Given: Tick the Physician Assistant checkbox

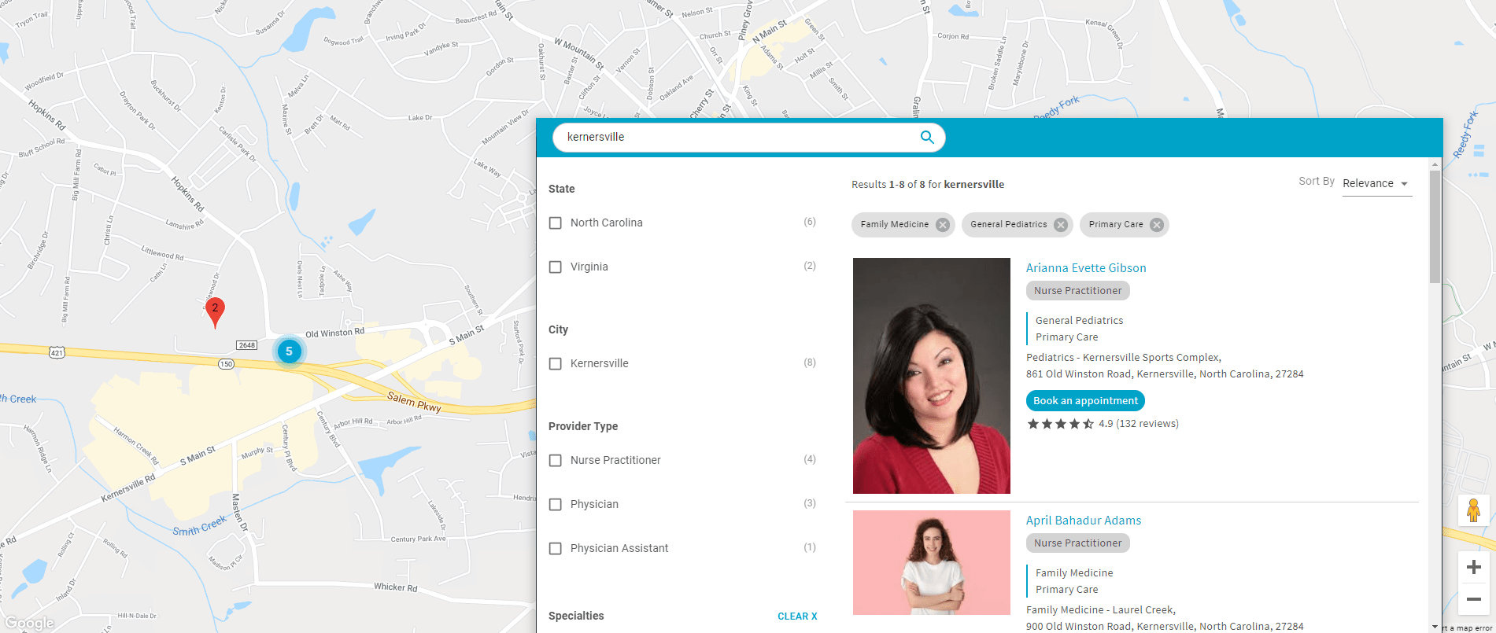Looking at the screenshot, I should click(556, 549).
